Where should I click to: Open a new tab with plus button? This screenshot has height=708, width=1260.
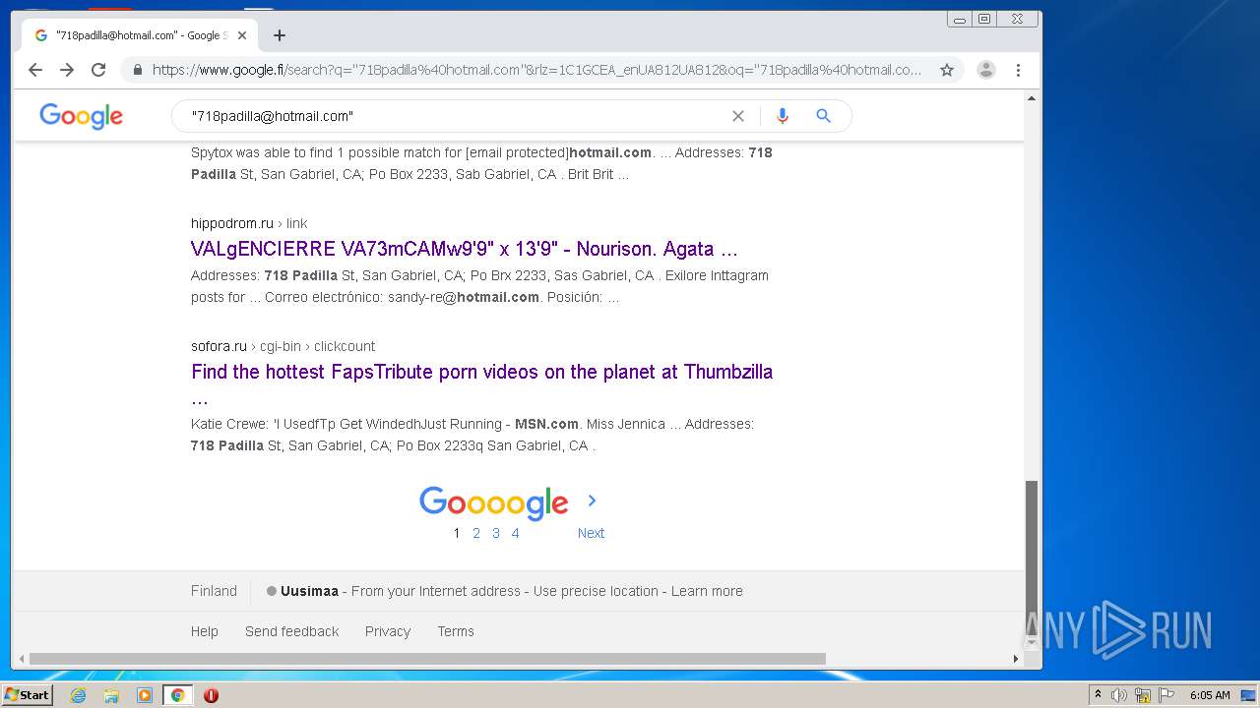click(x=280, y=35)
